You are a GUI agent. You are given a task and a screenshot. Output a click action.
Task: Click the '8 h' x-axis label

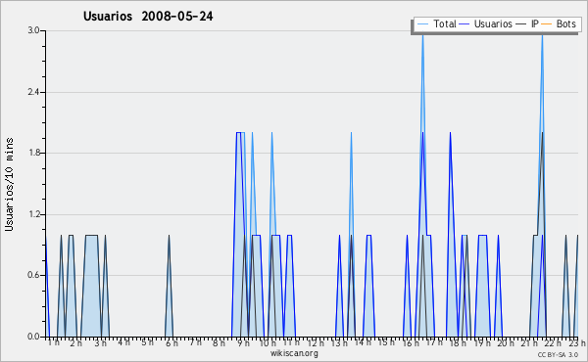coord(219,343)
